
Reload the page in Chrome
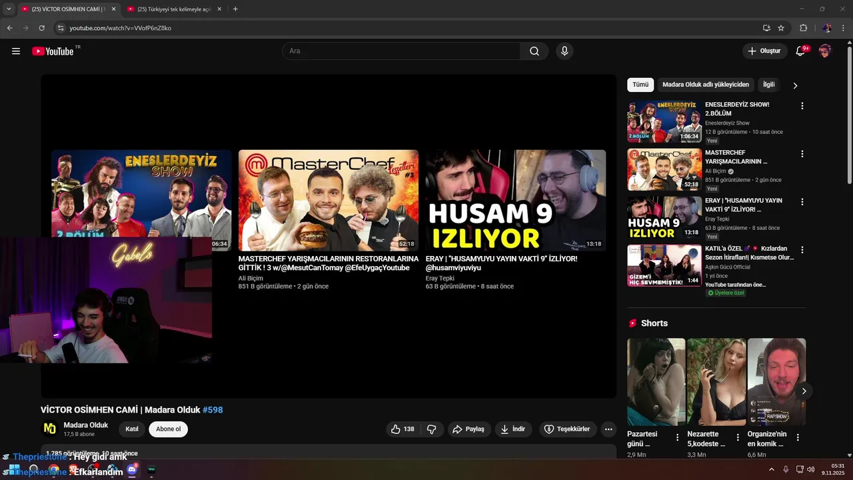click(x=41, y=28)
